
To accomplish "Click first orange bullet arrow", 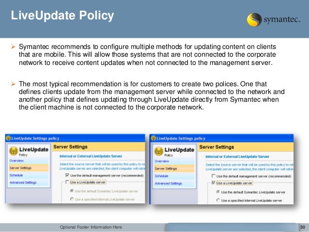I will pyautogui.click(x=13, y=46).
